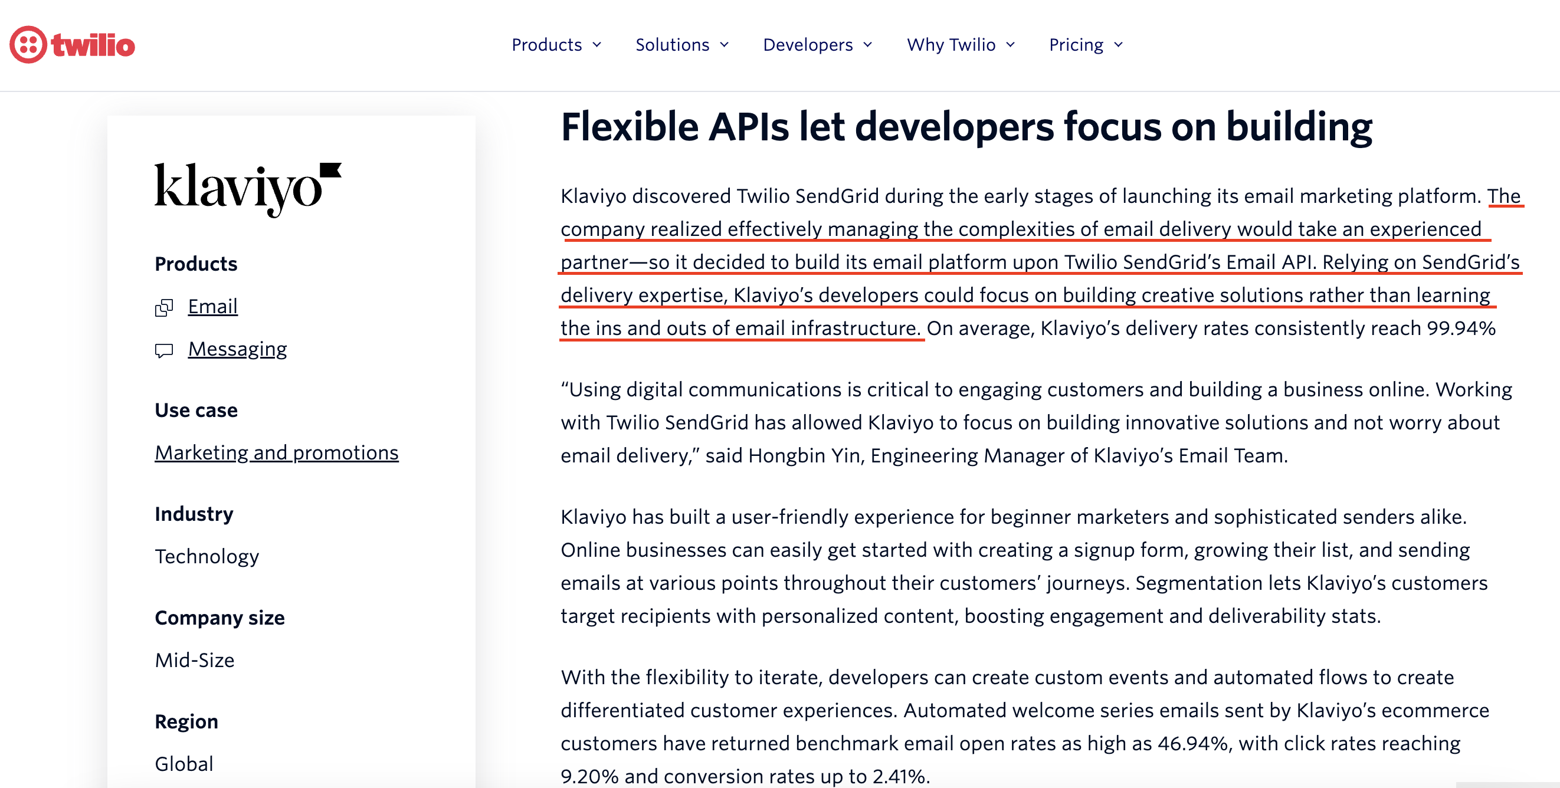The image size is (1560, 788).
Task: Expand the Why Twilio chevron
Action: pos(1011,45)
